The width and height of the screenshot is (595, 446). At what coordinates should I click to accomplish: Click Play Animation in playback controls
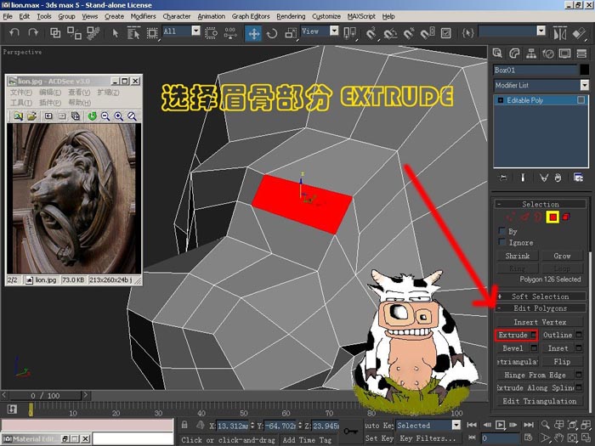[500, 425]
